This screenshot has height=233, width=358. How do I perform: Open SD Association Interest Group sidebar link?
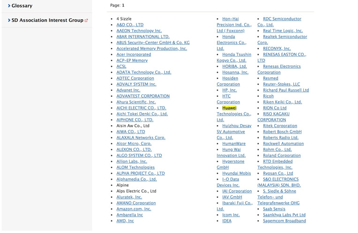47,20
